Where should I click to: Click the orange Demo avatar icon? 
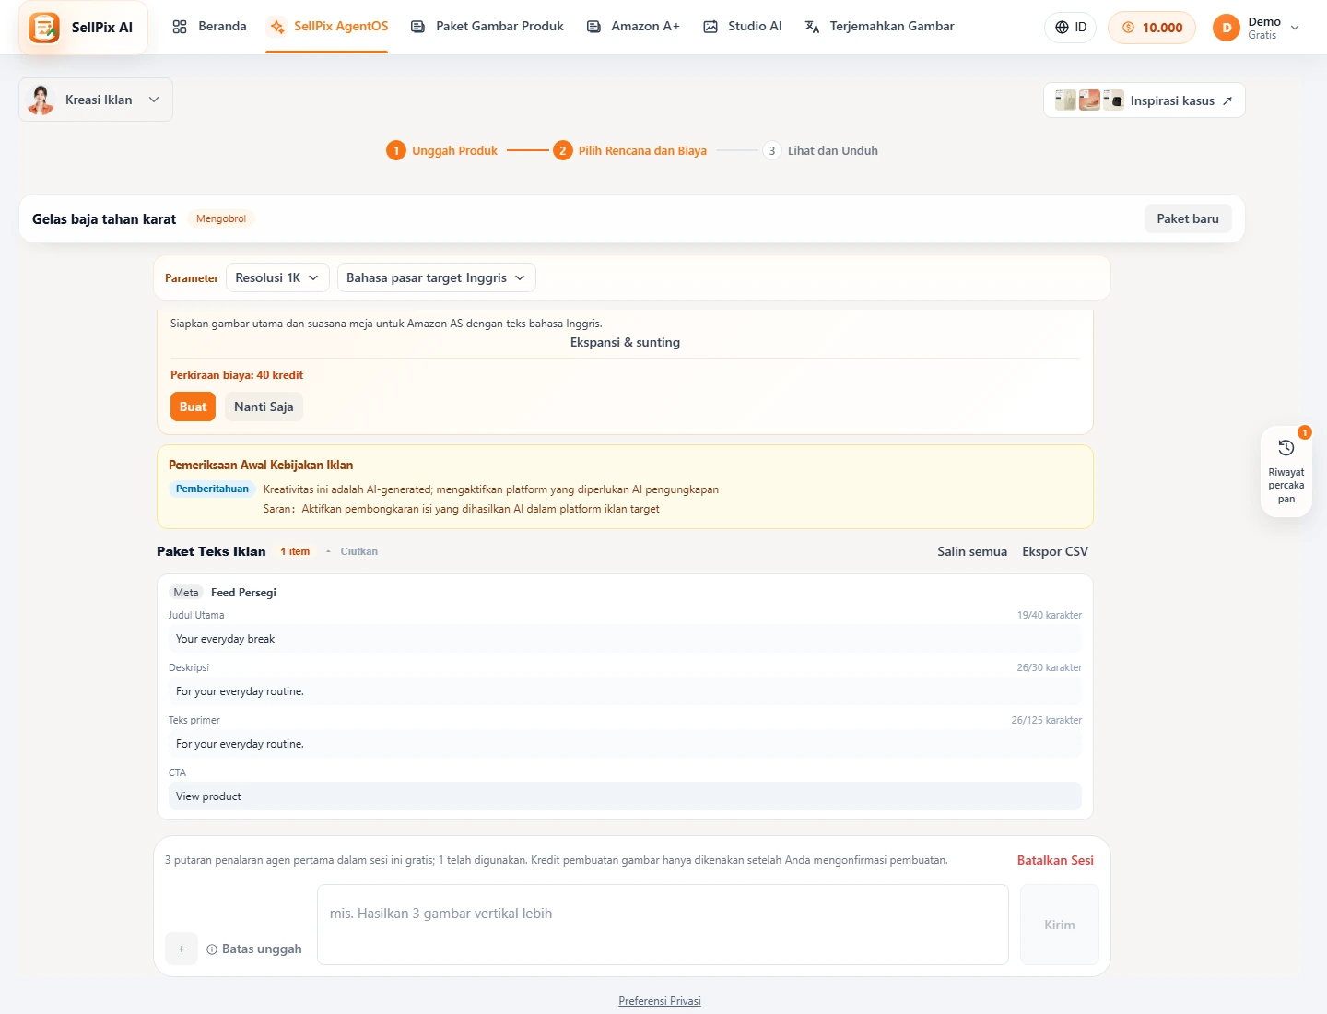coord(1227,28)
